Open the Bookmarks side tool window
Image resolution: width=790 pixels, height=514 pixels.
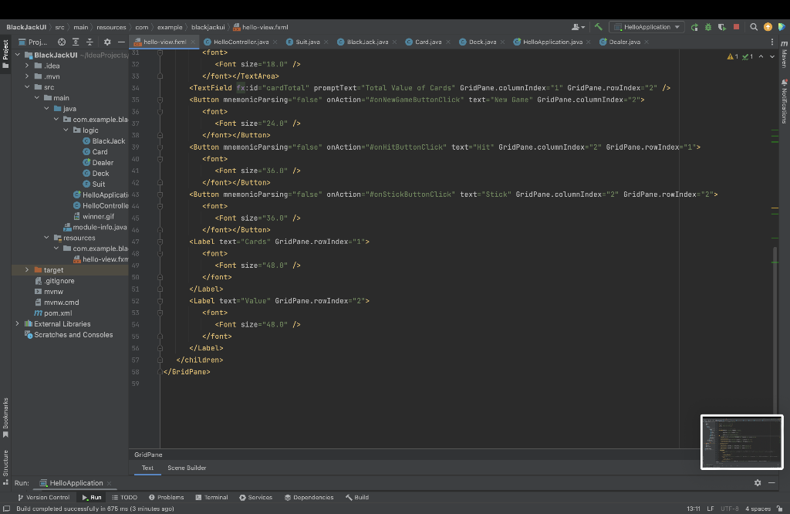tap(5, 418)
